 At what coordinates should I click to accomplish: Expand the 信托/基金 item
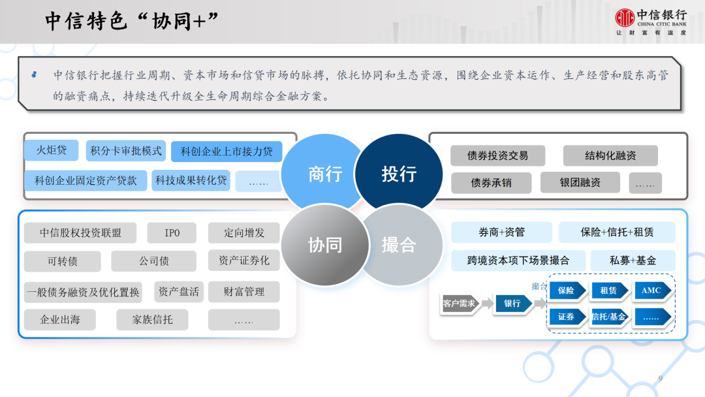(608, 317)
